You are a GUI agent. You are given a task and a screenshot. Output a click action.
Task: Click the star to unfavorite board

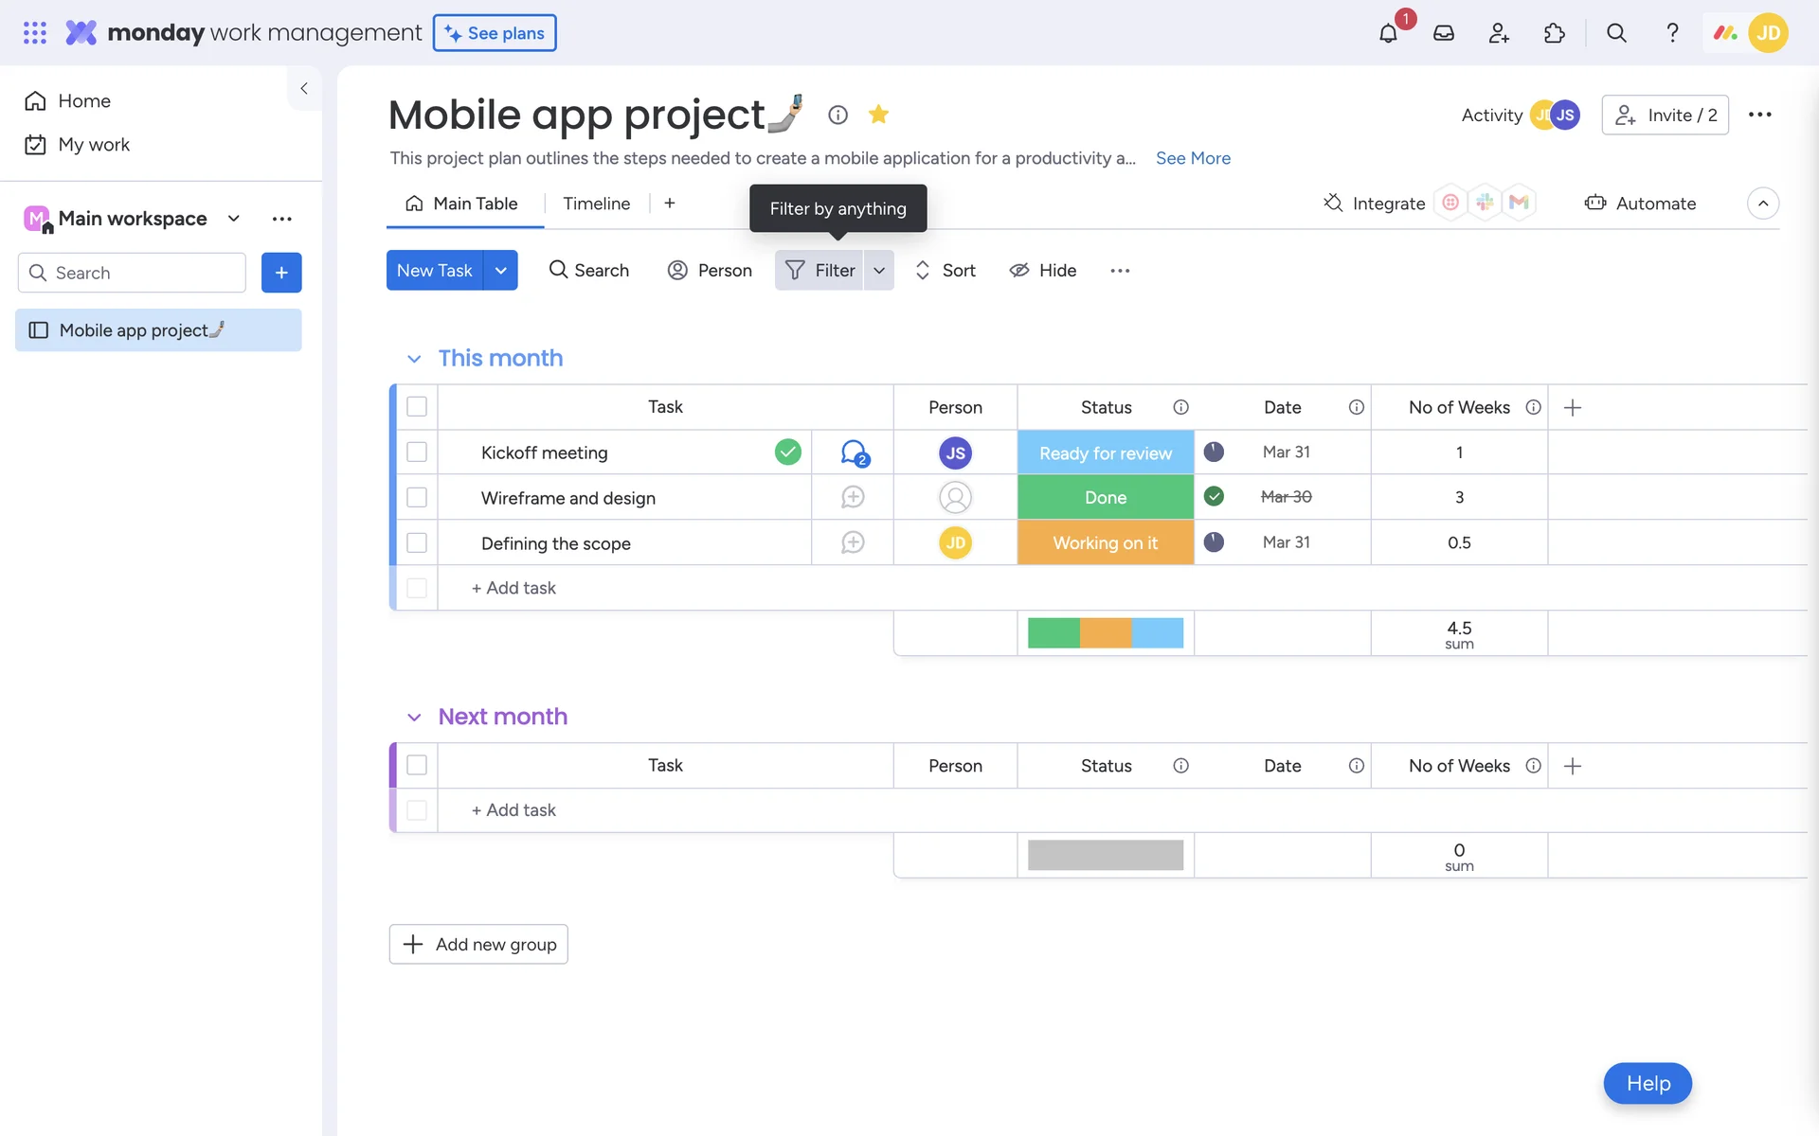point(878,115)
